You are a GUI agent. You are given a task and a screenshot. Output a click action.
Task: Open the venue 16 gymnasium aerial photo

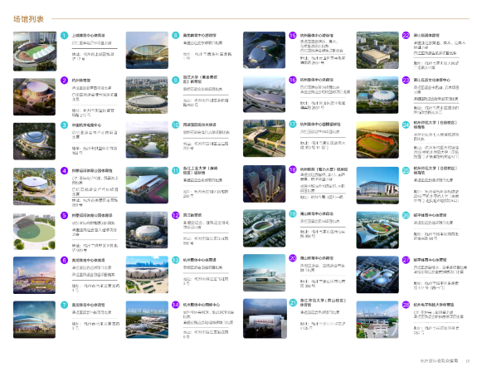pyautogui.click(x=265, y=94)
